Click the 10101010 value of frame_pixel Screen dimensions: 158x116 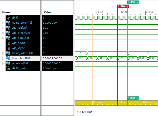50,23
